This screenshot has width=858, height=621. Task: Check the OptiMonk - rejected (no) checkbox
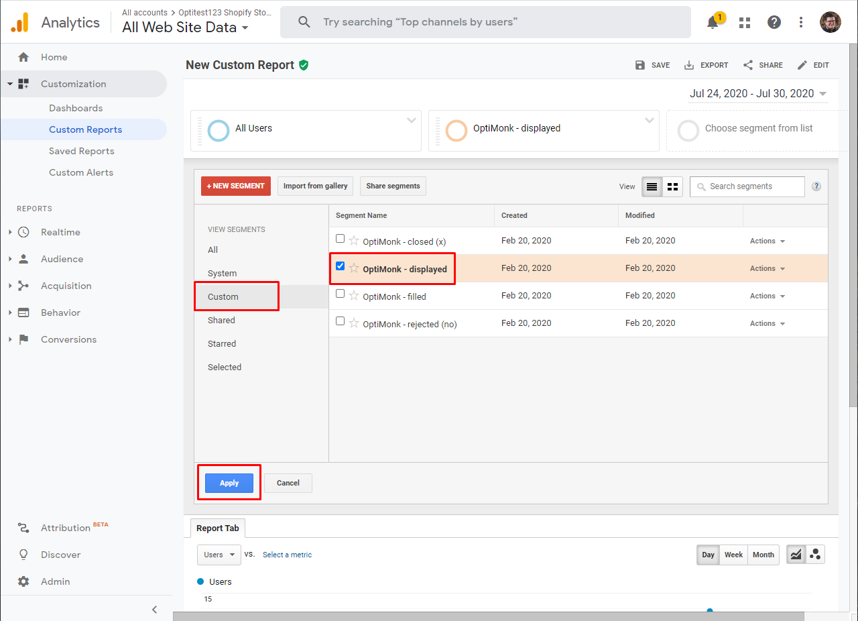pos(341,321)
